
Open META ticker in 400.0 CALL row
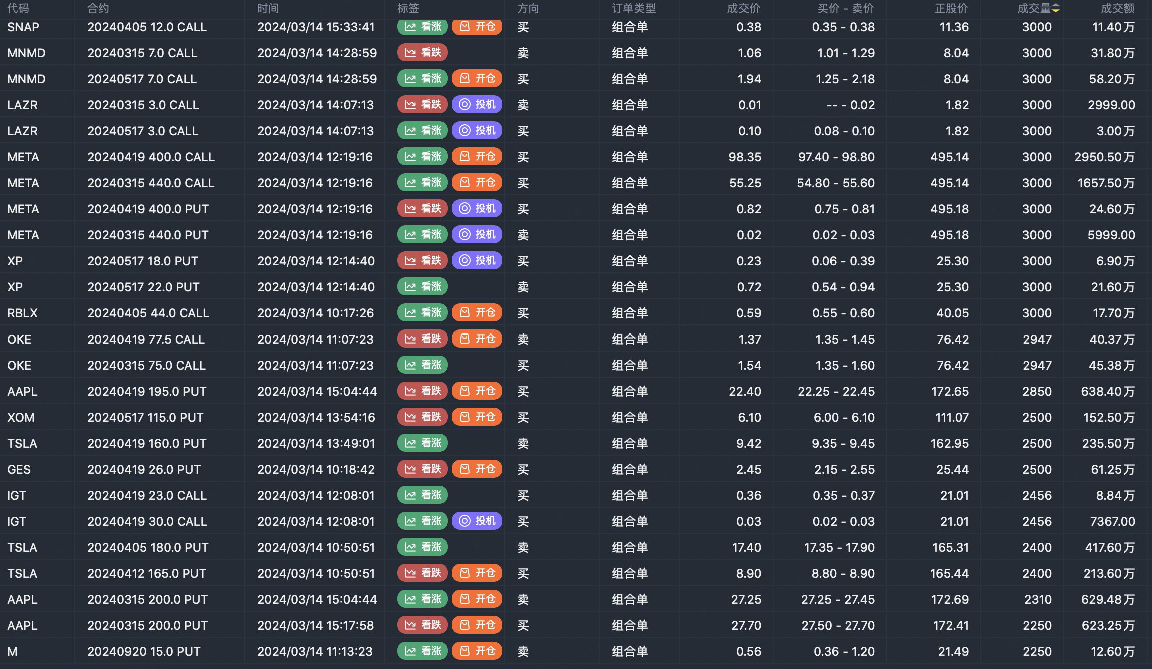coord(23,157)
